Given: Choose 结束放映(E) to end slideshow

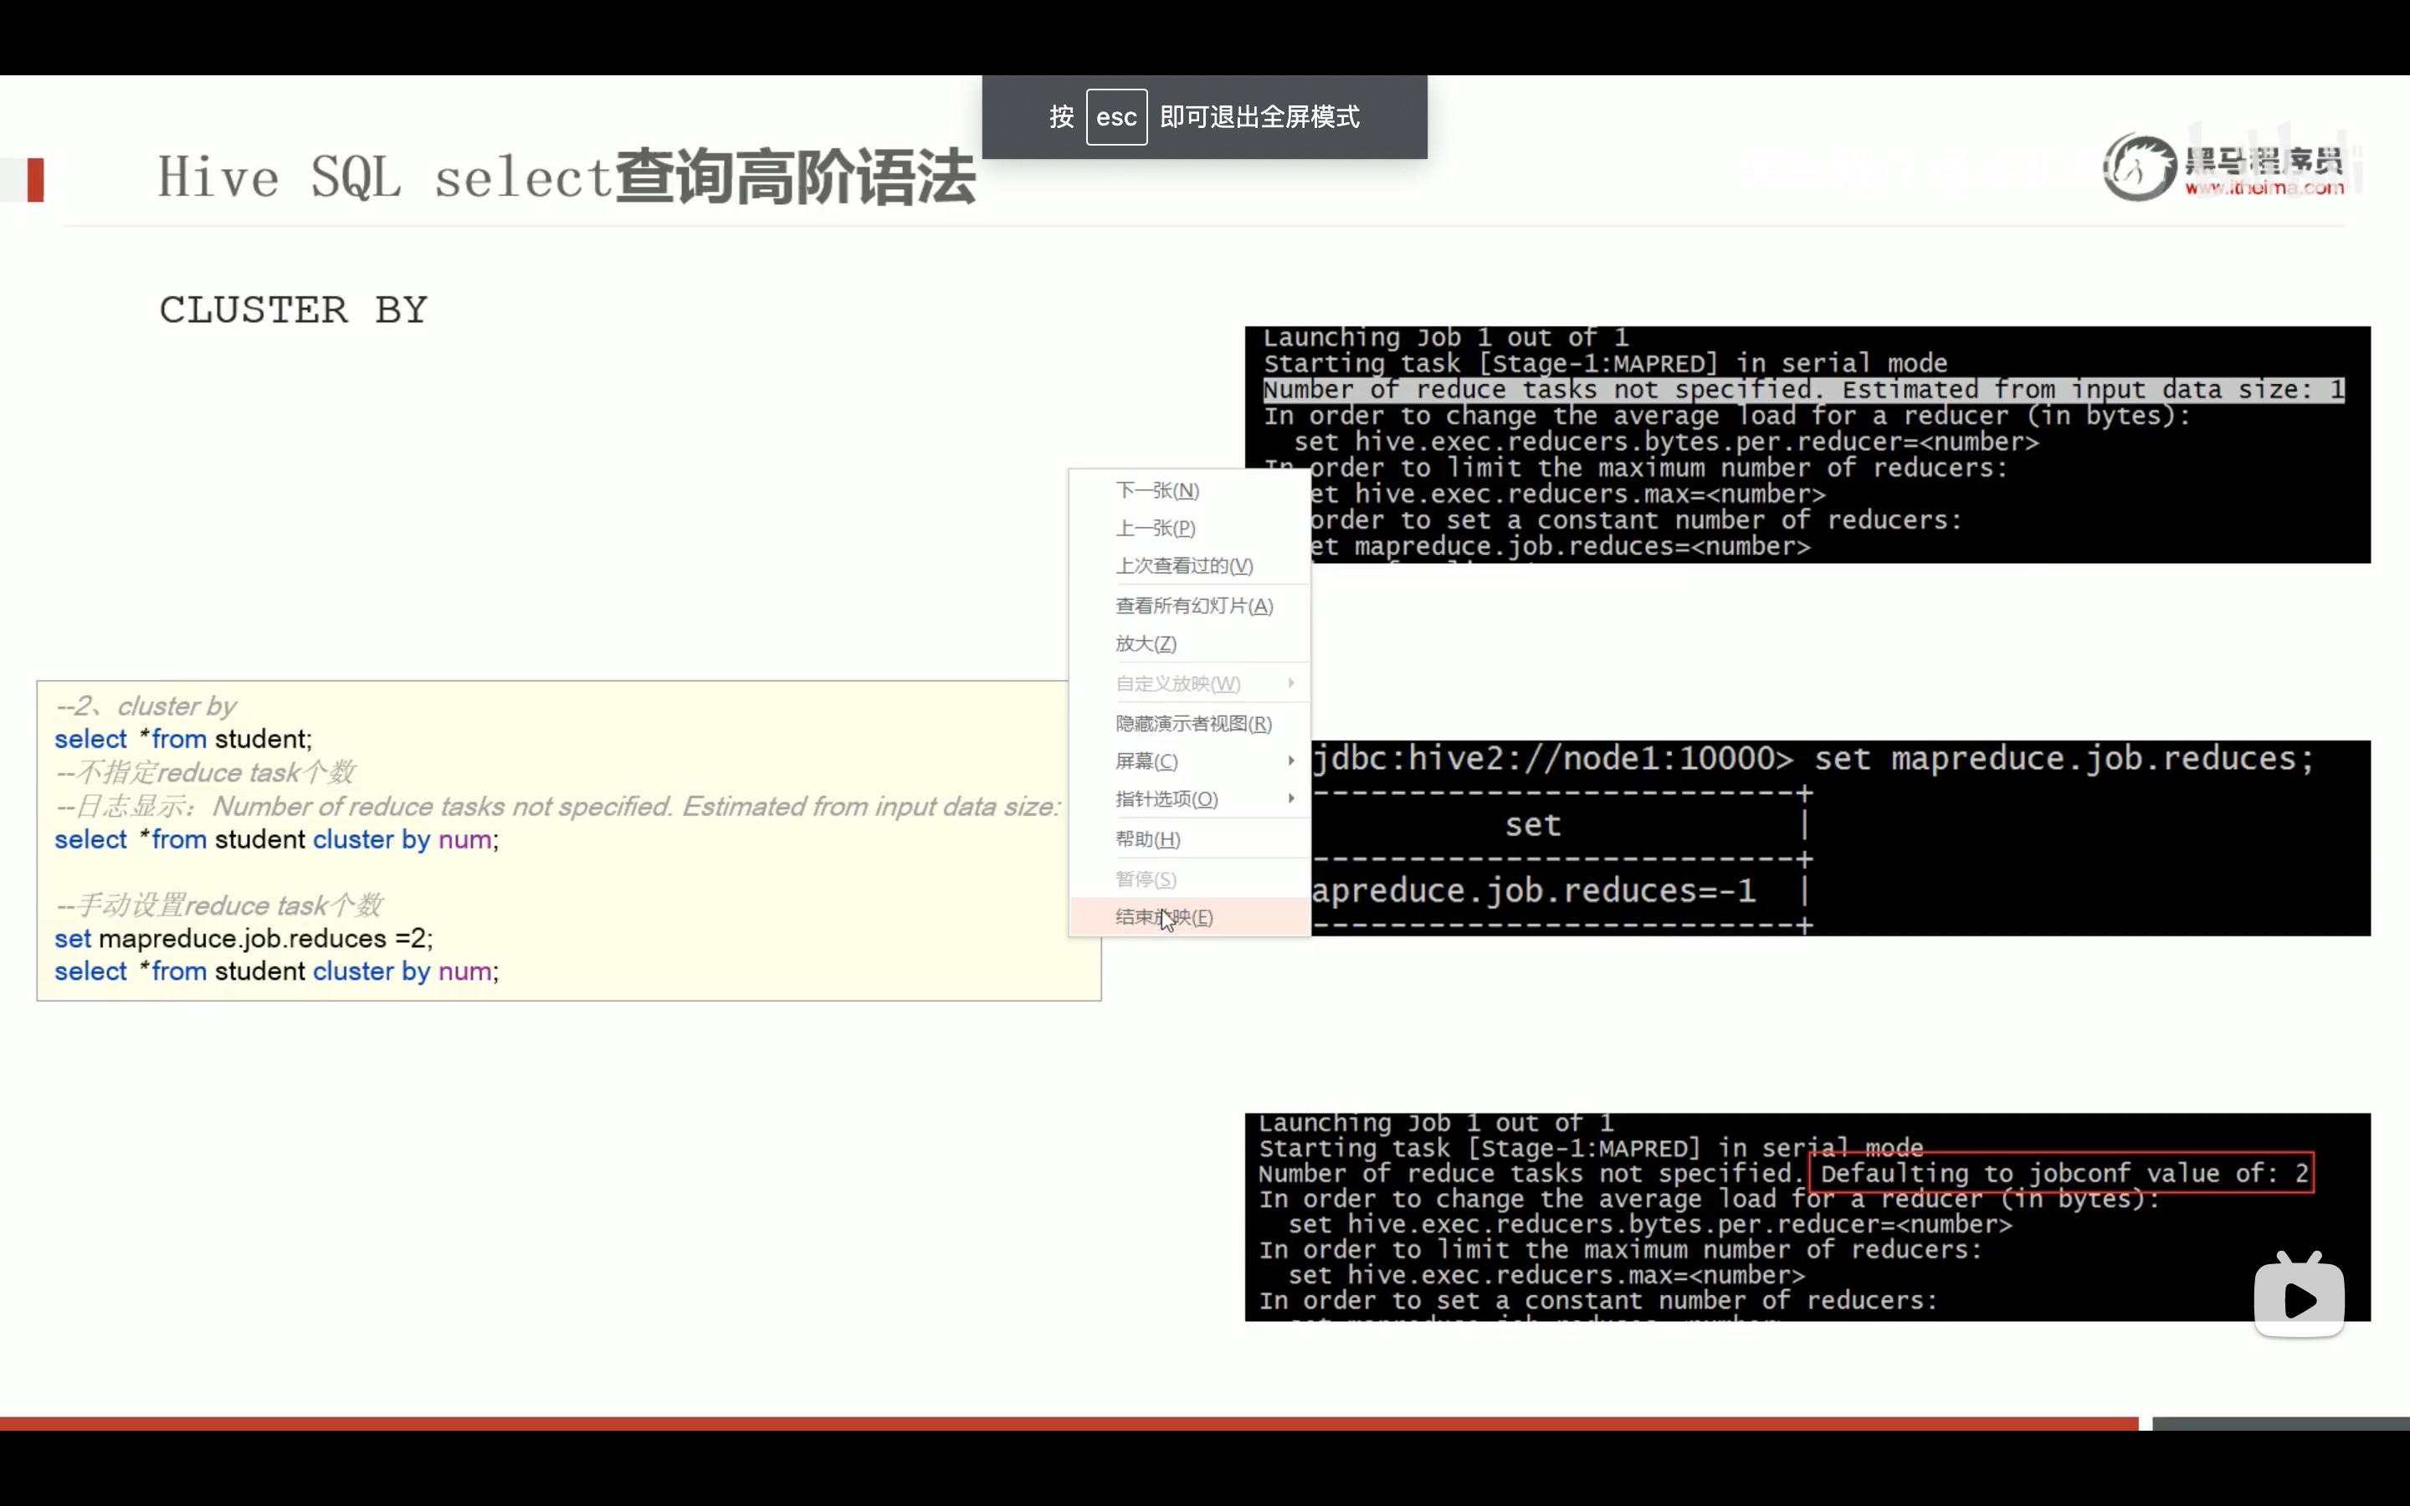Looking at the screenshot, I should [x=1190, y=916].
